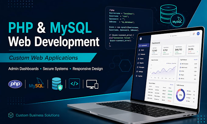Click the Sales Overview line chart
This screenshot has width=207, height=124.
[x=163, y=71]
